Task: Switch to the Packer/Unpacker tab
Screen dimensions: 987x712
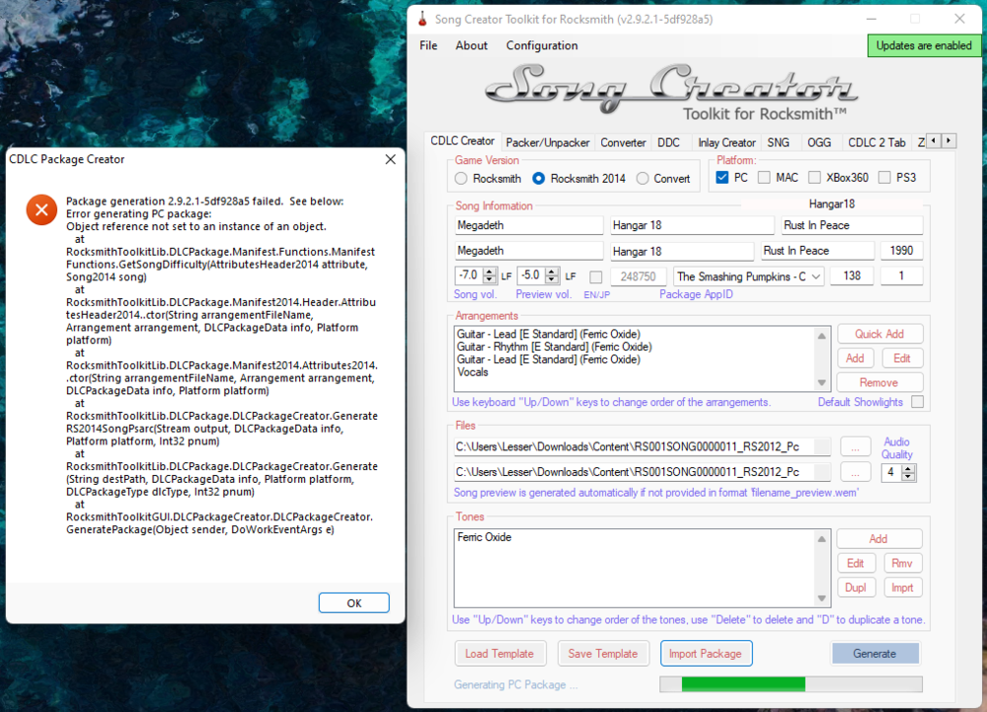Action: click(x=548, y=142)
